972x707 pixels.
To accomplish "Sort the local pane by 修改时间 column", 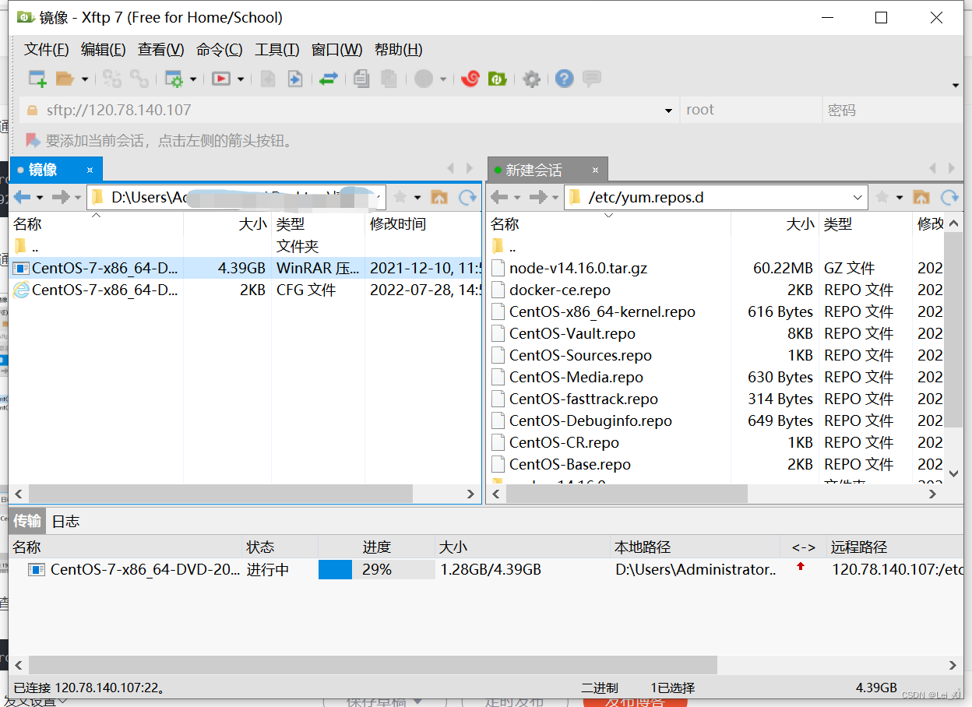I will coord(422,224).
